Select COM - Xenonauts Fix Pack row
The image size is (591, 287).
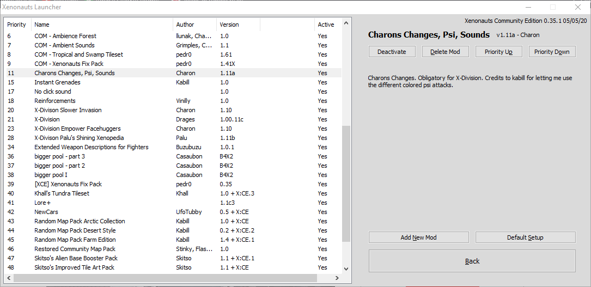point(173,64)
